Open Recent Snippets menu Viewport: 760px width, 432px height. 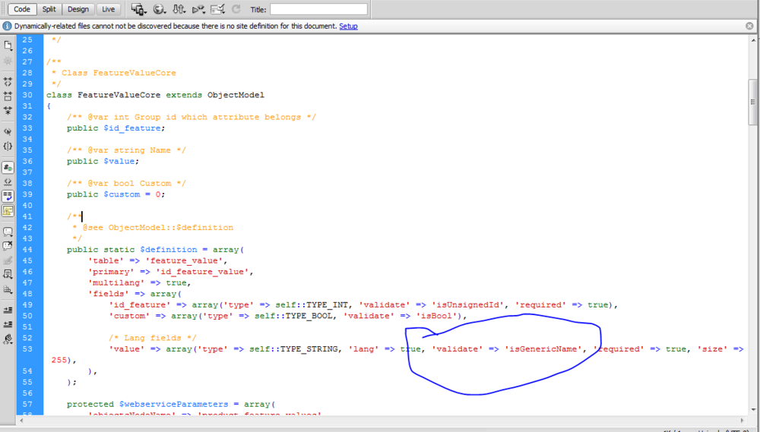pyautogui.click(x=8, y=275)
